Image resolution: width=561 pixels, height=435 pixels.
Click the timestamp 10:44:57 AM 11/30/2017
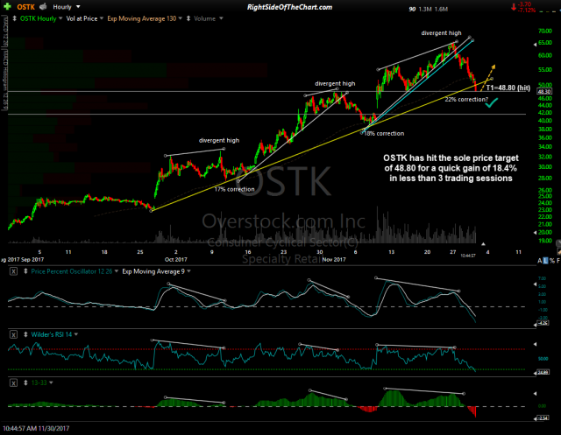point(36,429)
